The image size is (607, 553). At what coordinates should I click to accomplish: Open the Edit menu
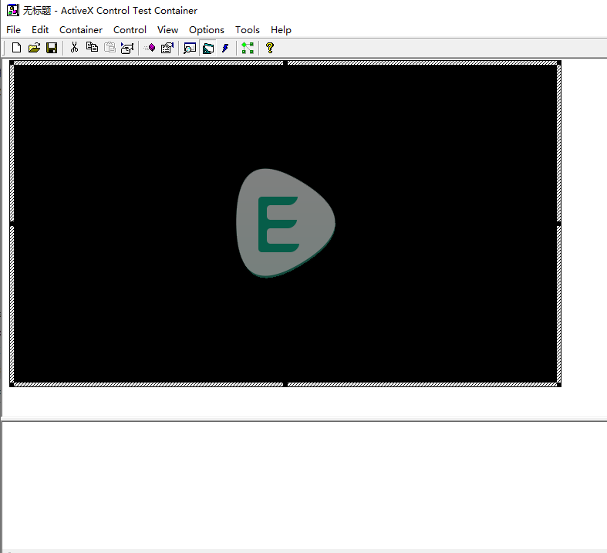[40, 30]
